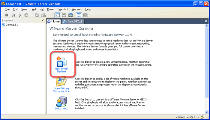210x120 pixels.
Task: Open the File menu
Action: coord(7,9)
